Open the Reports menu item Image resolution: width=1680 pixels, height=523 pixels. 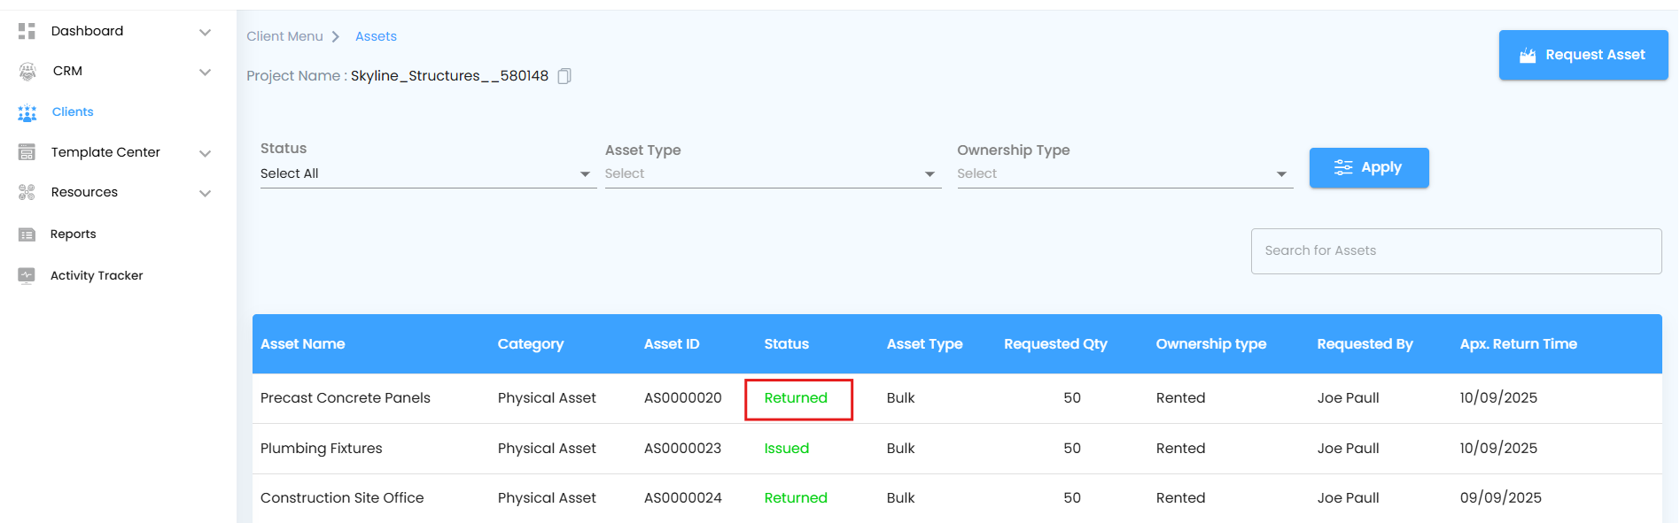73,235
